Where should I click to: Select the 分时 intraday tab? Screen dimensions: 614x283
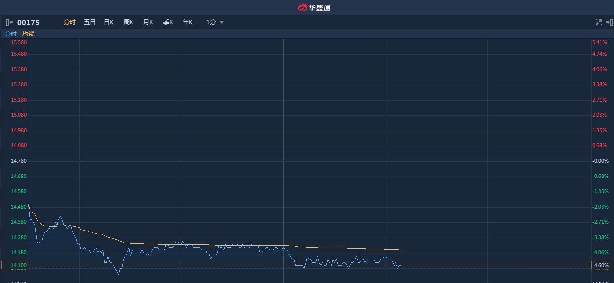click(70, 22)
